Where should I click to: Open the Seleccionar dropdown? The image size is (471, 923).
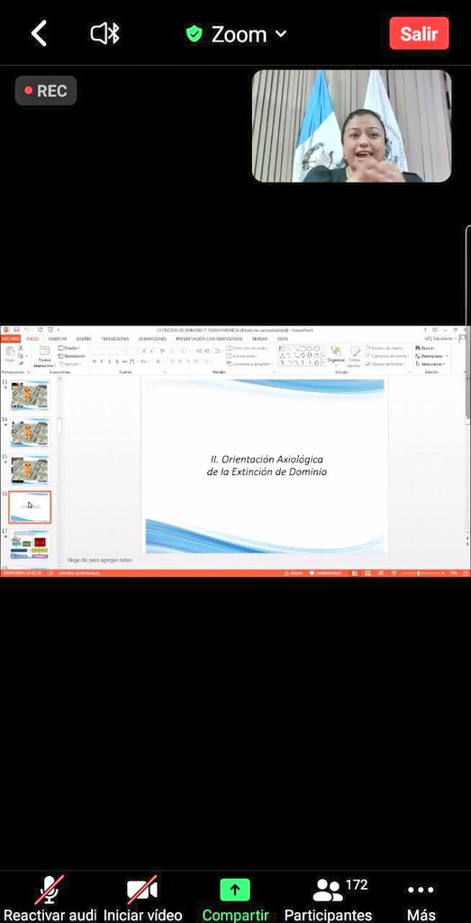[430, 364]
